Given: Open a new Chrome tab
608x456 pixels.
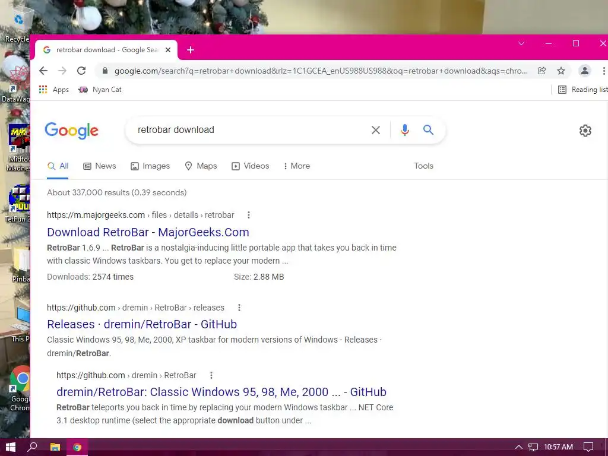Looking at the screenshot, I should 191,50.
